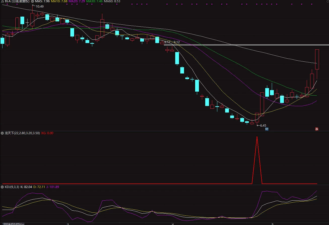This screenshot has height=225, width=329.
Task: Click the MA10: 7.68 legend label
Action: 59,1
